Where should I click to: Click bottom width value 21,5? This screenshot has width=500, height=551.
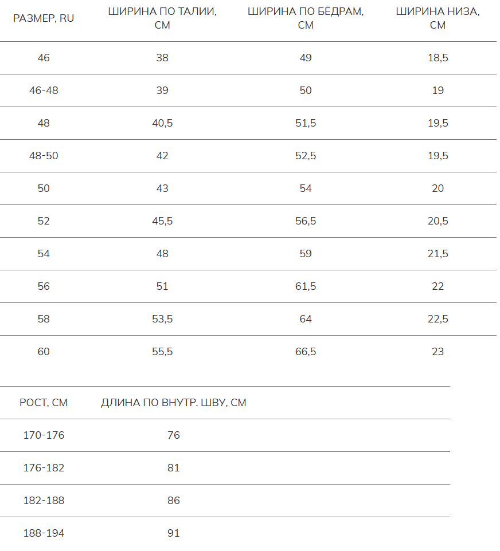(437, 254)
